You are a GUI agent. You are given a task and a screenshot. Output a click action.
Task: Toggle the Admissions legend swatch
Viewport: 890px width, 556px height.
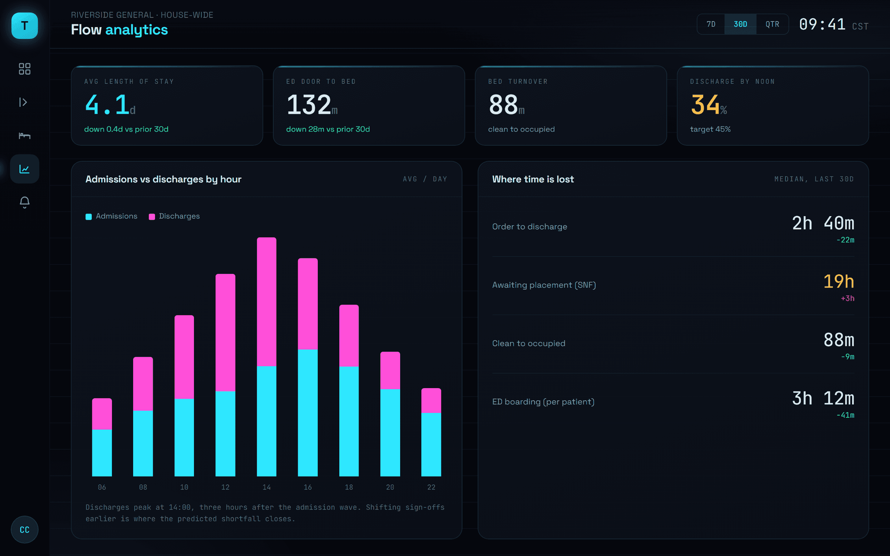(x=89, y=217)
